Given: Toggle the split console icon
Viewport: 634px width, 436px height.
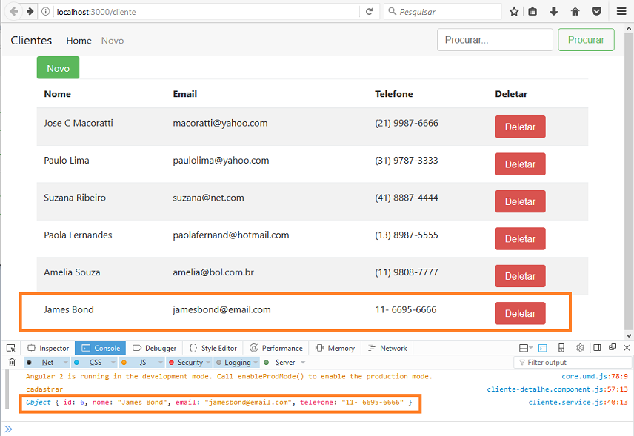Looking at the screenshot, I should (543, 348).
